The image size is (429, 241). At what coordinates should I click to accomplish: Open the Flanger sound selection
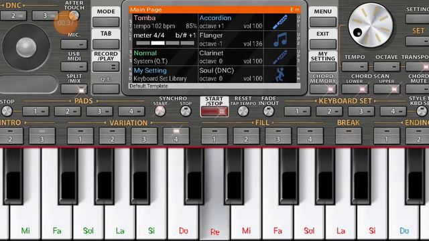(x=231, y=39)
